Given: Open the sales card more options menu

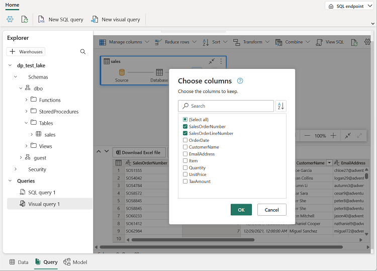Looking at the screenshot, I should click(x=221, y=61).
